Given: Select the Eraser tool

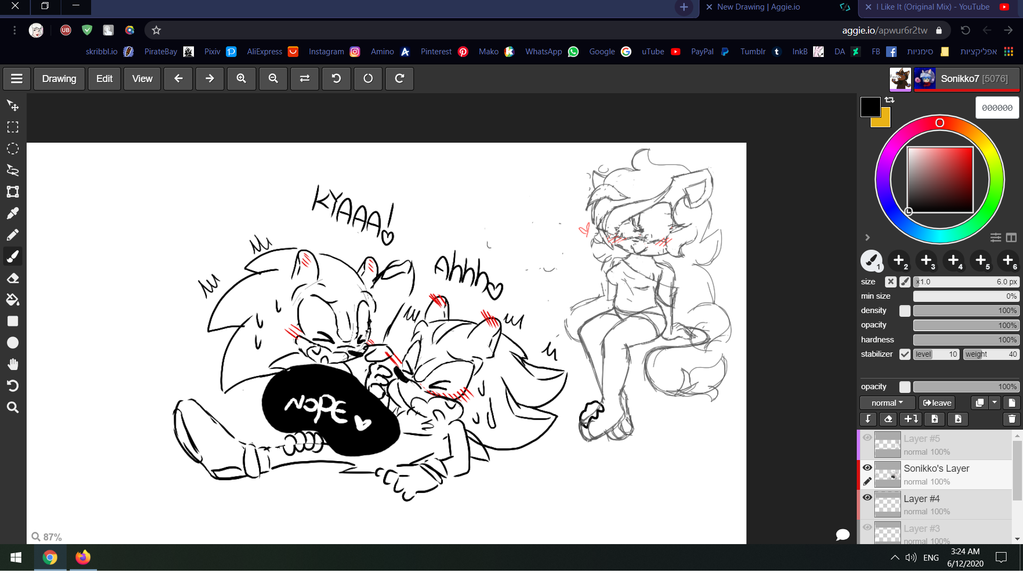Looking at the screenshot, I should pos(13,278).
